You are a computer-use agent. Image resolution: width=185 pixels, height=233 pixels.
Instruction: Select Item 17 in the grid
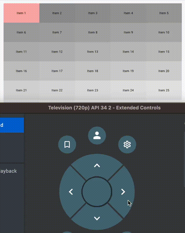[57, 71]
